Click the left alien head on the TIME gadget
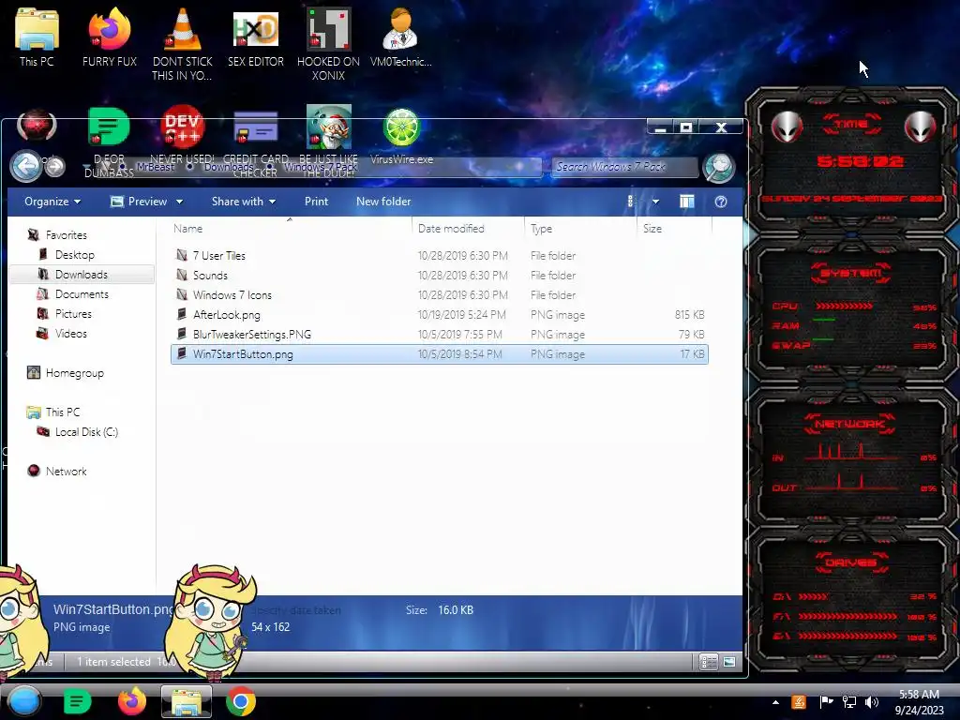The image size is (960, 720). [787, 127]
